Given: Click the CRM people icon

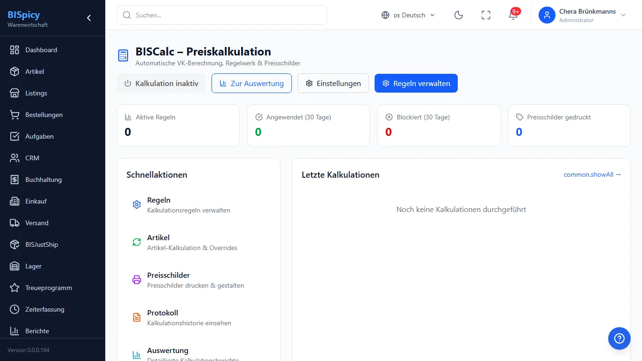Looking at the screenshot, I should 15,158.
